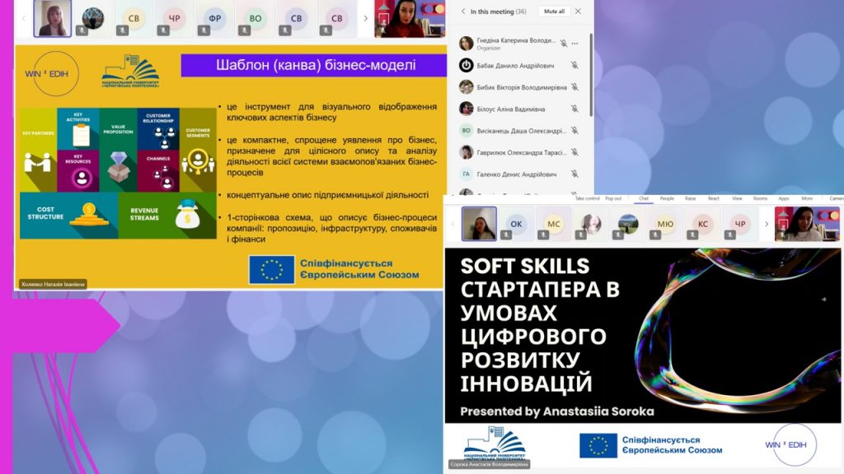Click muted mic badge on КС tile

click(x=692, y=235)
